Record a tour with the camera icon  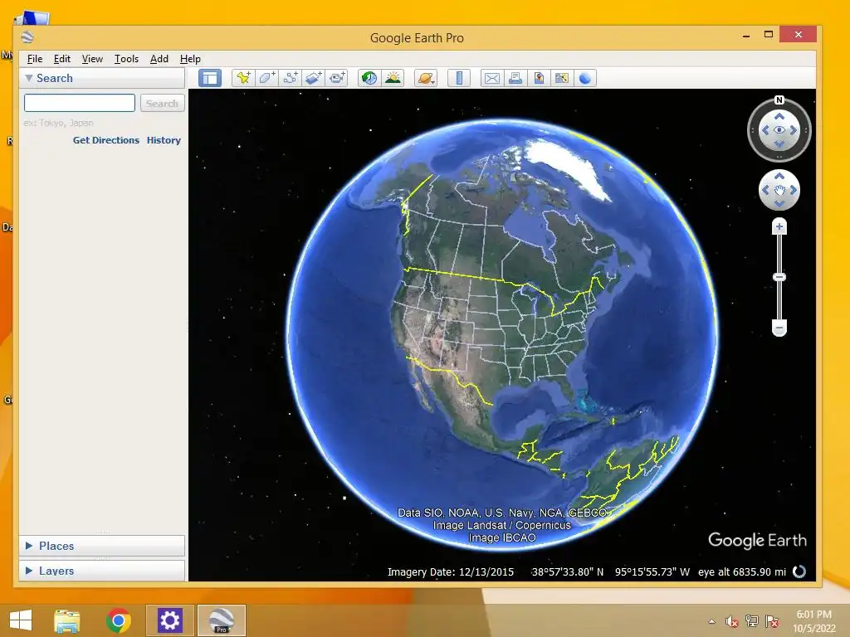[x=337, y=78]
